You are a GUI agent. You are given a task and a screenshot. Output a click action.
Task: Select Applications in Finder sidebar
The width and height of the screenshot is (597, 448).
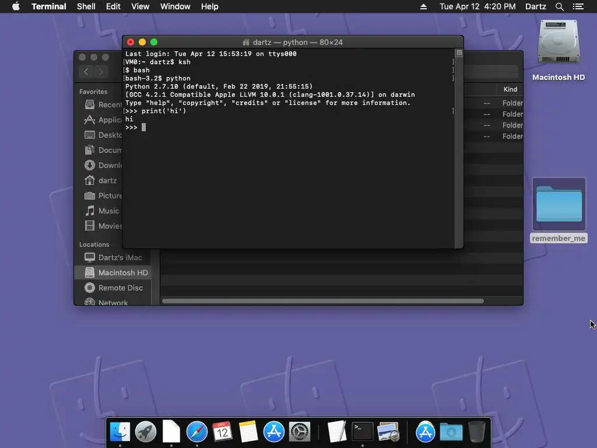click(x=103, y=120)
